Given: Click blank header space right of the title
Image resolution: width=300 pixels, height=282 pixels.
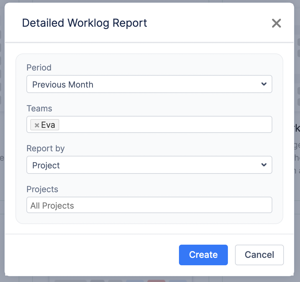Looking at the screenshot, I should pos(209,23).
